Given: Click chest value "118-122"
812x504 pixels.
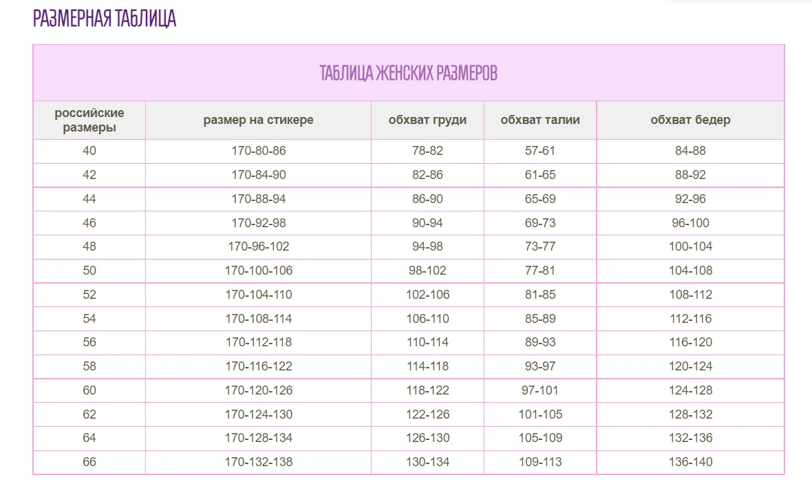Looking at the screenshot, I should point(428,390).
